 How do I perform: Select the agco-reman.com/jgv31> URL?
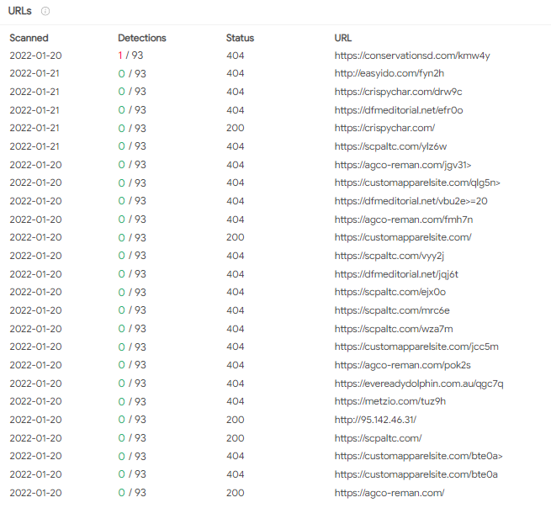(403, 165)
